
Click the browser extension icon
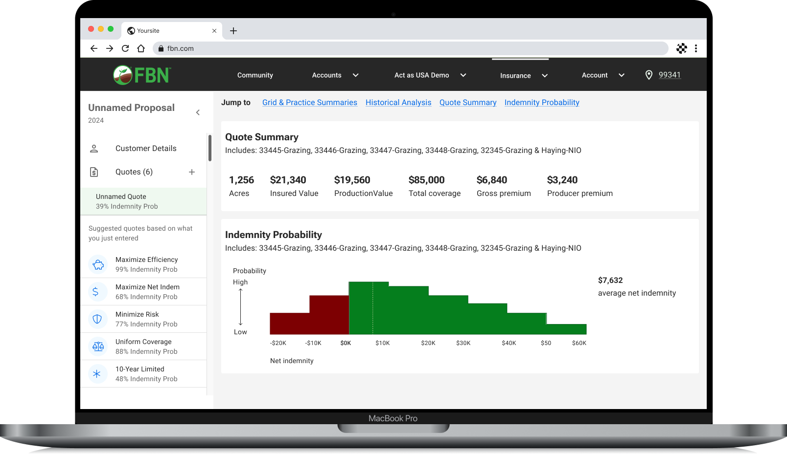click(x=682, y=48)
